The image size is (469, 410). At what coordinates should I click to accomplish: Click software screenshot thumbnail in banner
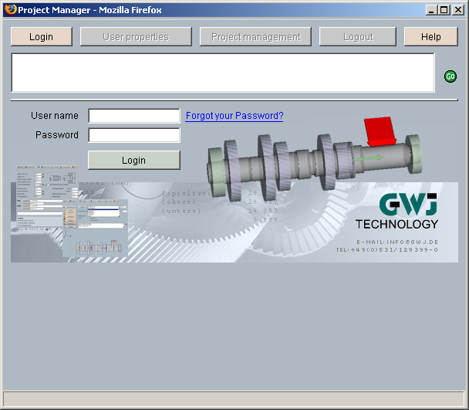coord(69,216)
